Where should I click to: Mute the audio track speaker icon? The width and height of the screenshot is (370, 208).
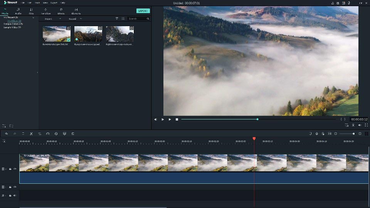click(15, 196)
